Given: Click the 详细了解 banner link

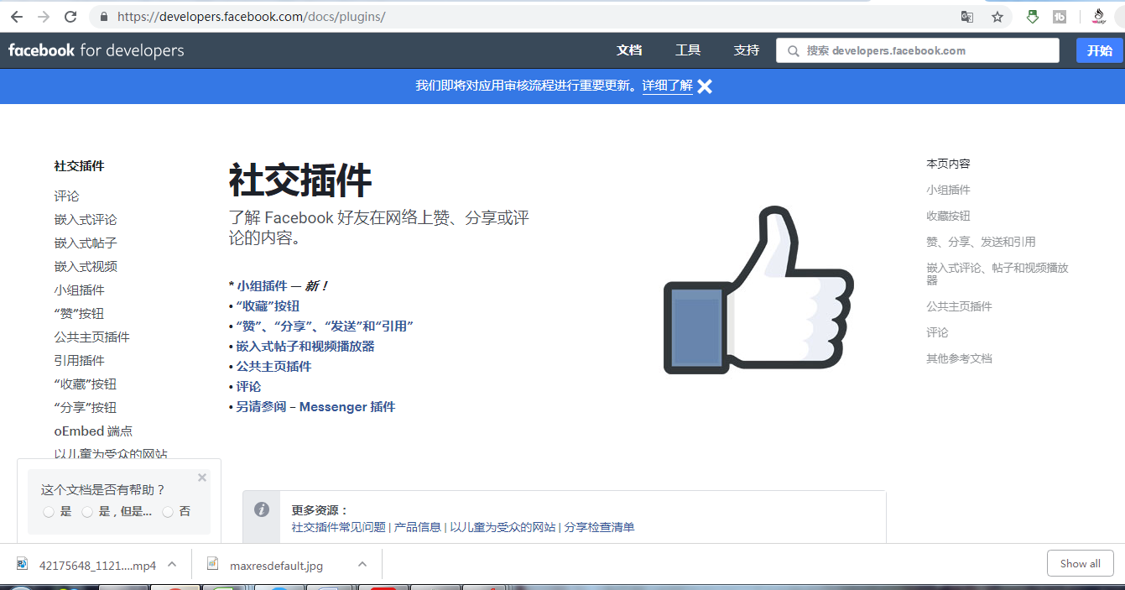Looking at the screenshot, I should 668,86.
